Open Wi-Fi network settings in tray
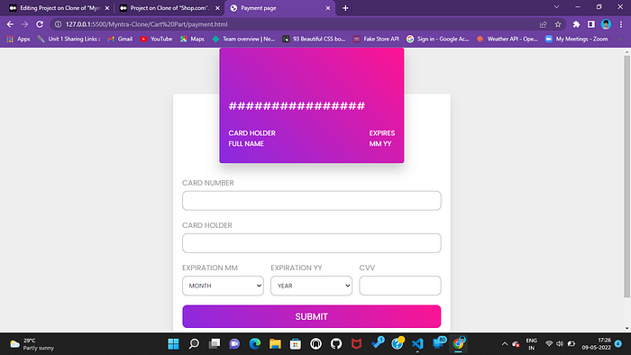This screenshot has height=355, width=631. point(549,344)
